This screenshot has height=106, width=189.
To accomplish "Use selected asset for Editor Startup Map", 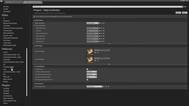I will click(x=95, y=52).
